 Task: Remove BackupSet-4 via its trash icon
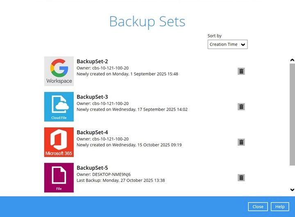(x=241, y=142)
